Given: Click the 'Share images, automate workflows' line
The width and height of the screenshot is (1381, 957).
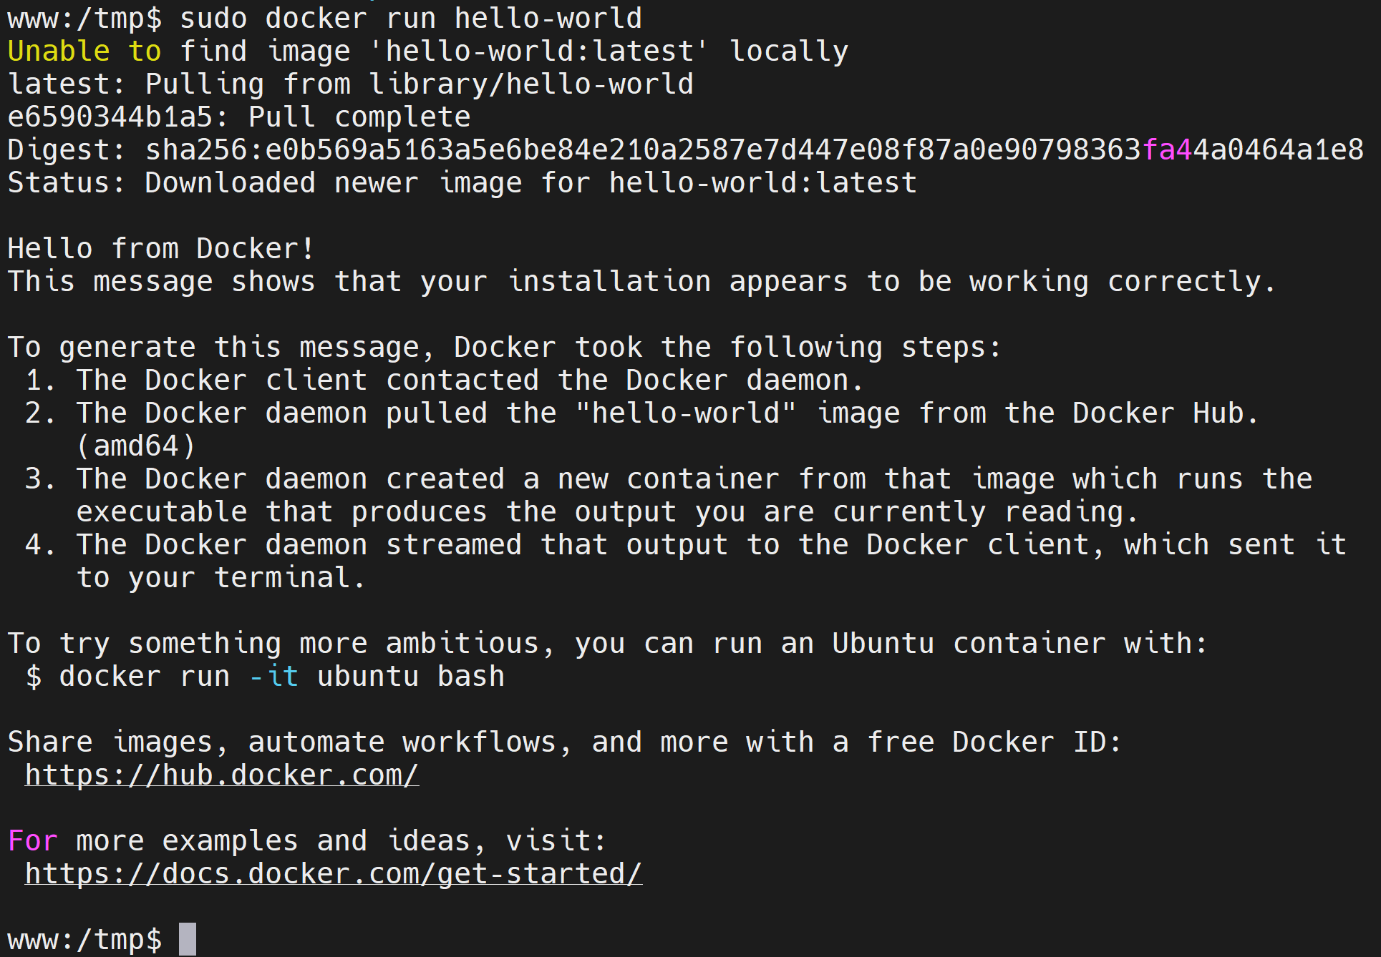Looking at the screenshot, I should 565,742.
